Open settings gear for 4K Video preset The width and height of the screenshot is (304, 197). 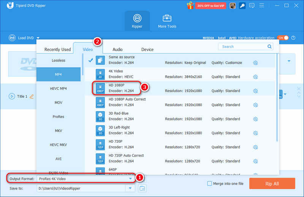tap(255, 77)
